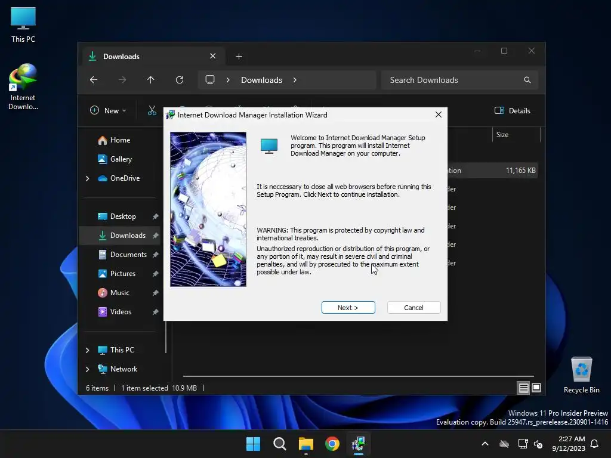This screenshot has width=611, height=458.
Task: Click the PC monitor icon in address bar
Action: [x=210, y=80]
